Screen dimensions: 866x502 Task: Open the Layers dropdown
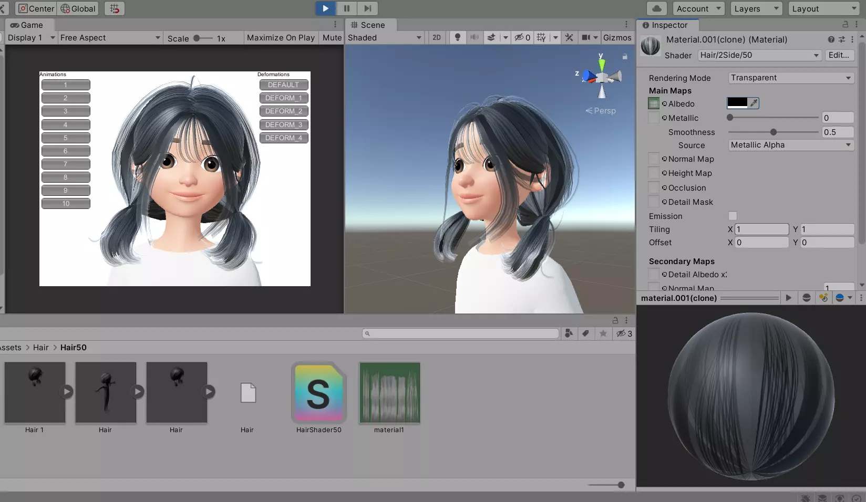[756, 9]
